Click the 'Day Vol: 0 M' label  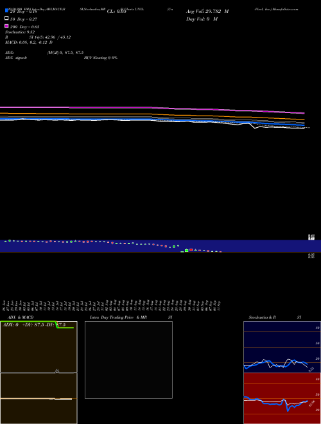click(202, 19)
